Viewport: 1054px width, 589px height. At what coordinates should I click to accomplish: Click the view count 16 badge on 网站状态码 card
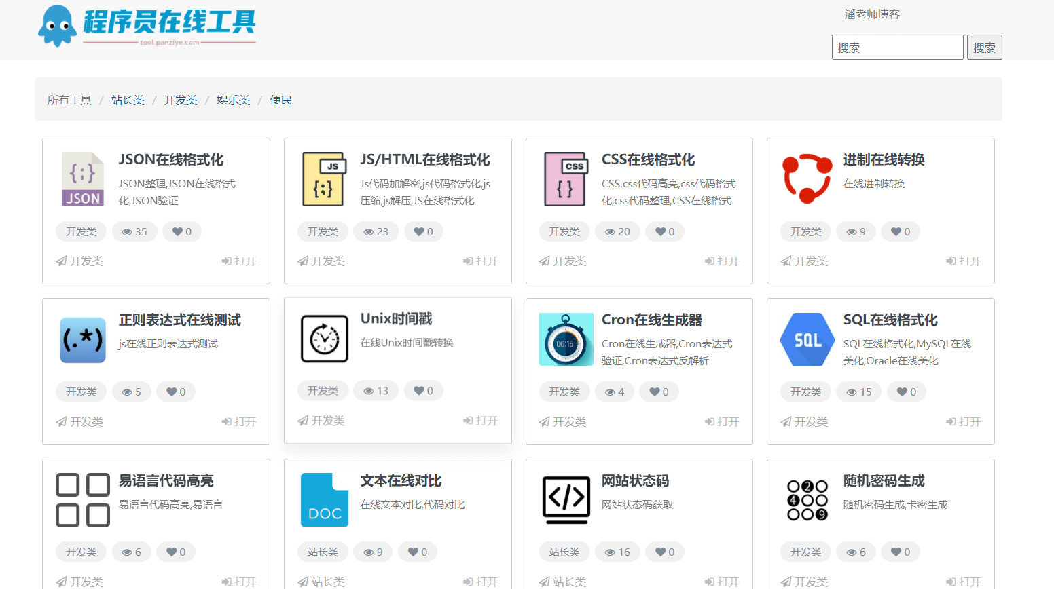[x=617, y=552]
